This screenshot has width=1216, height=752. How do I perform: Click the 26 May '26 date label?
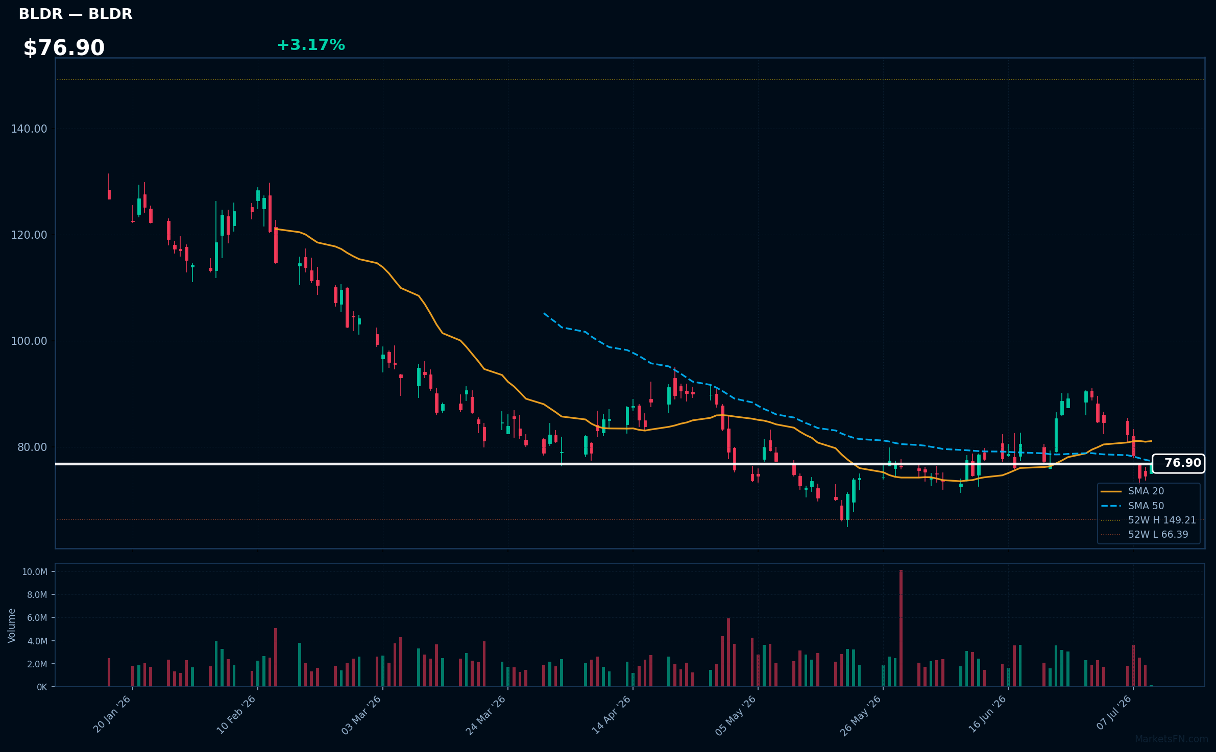coord(861,715)
